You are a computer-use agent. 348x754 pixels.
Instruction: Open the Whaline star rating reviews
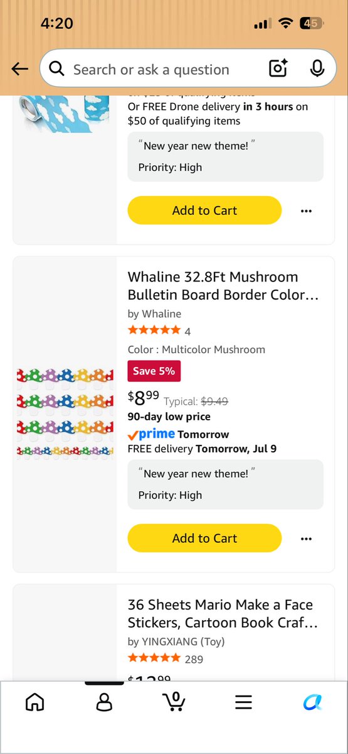point(159,331)
